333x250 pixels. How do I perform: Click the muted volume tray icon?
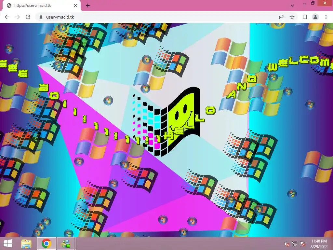point(287,244)
